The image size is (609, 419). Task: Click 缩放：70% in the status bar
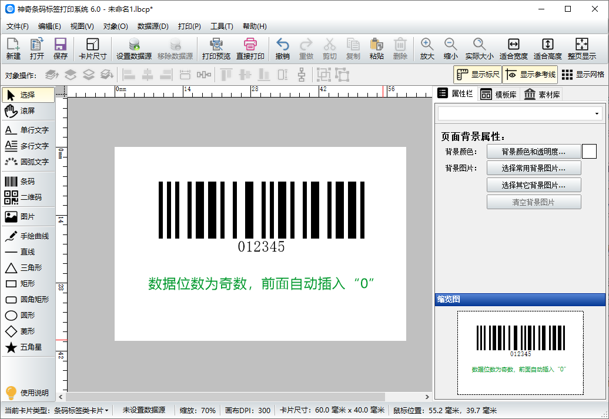198,410
